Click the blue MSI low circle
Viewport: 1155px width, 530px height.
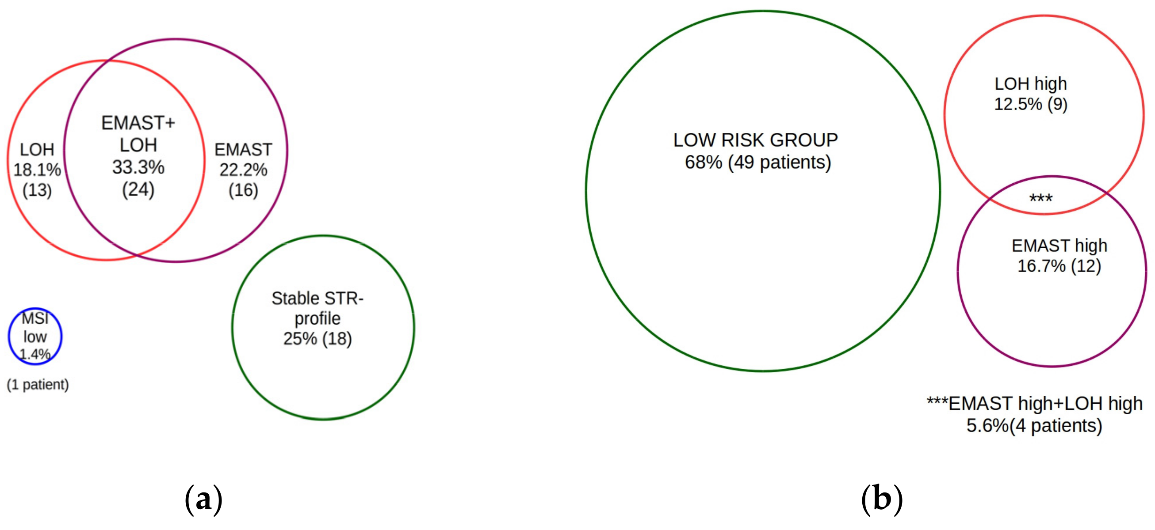coord(35,336)
